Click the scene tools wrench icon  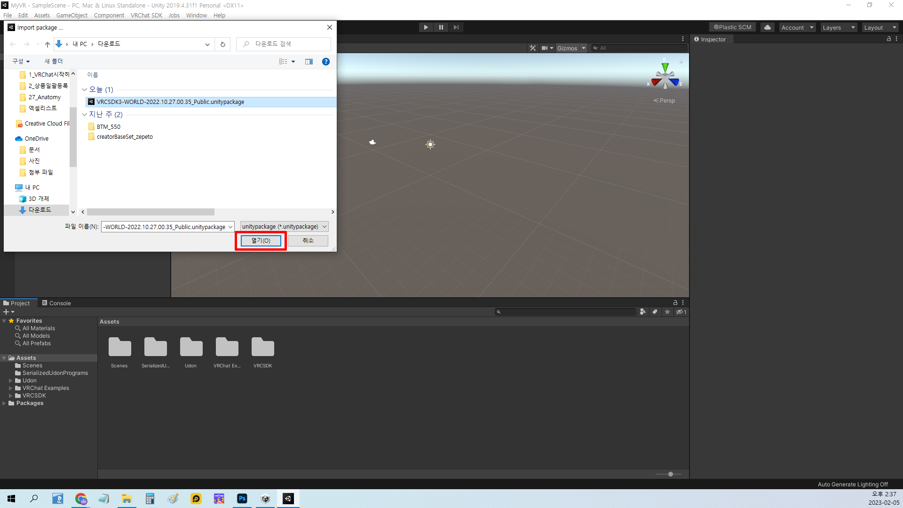pos(532,48)
